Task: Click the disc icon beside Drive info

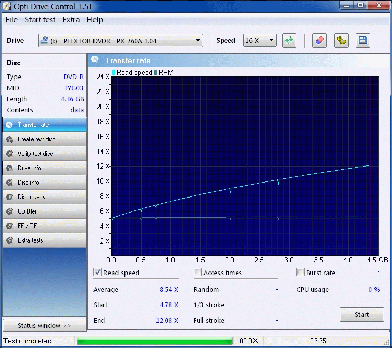Action: [10, 168]
